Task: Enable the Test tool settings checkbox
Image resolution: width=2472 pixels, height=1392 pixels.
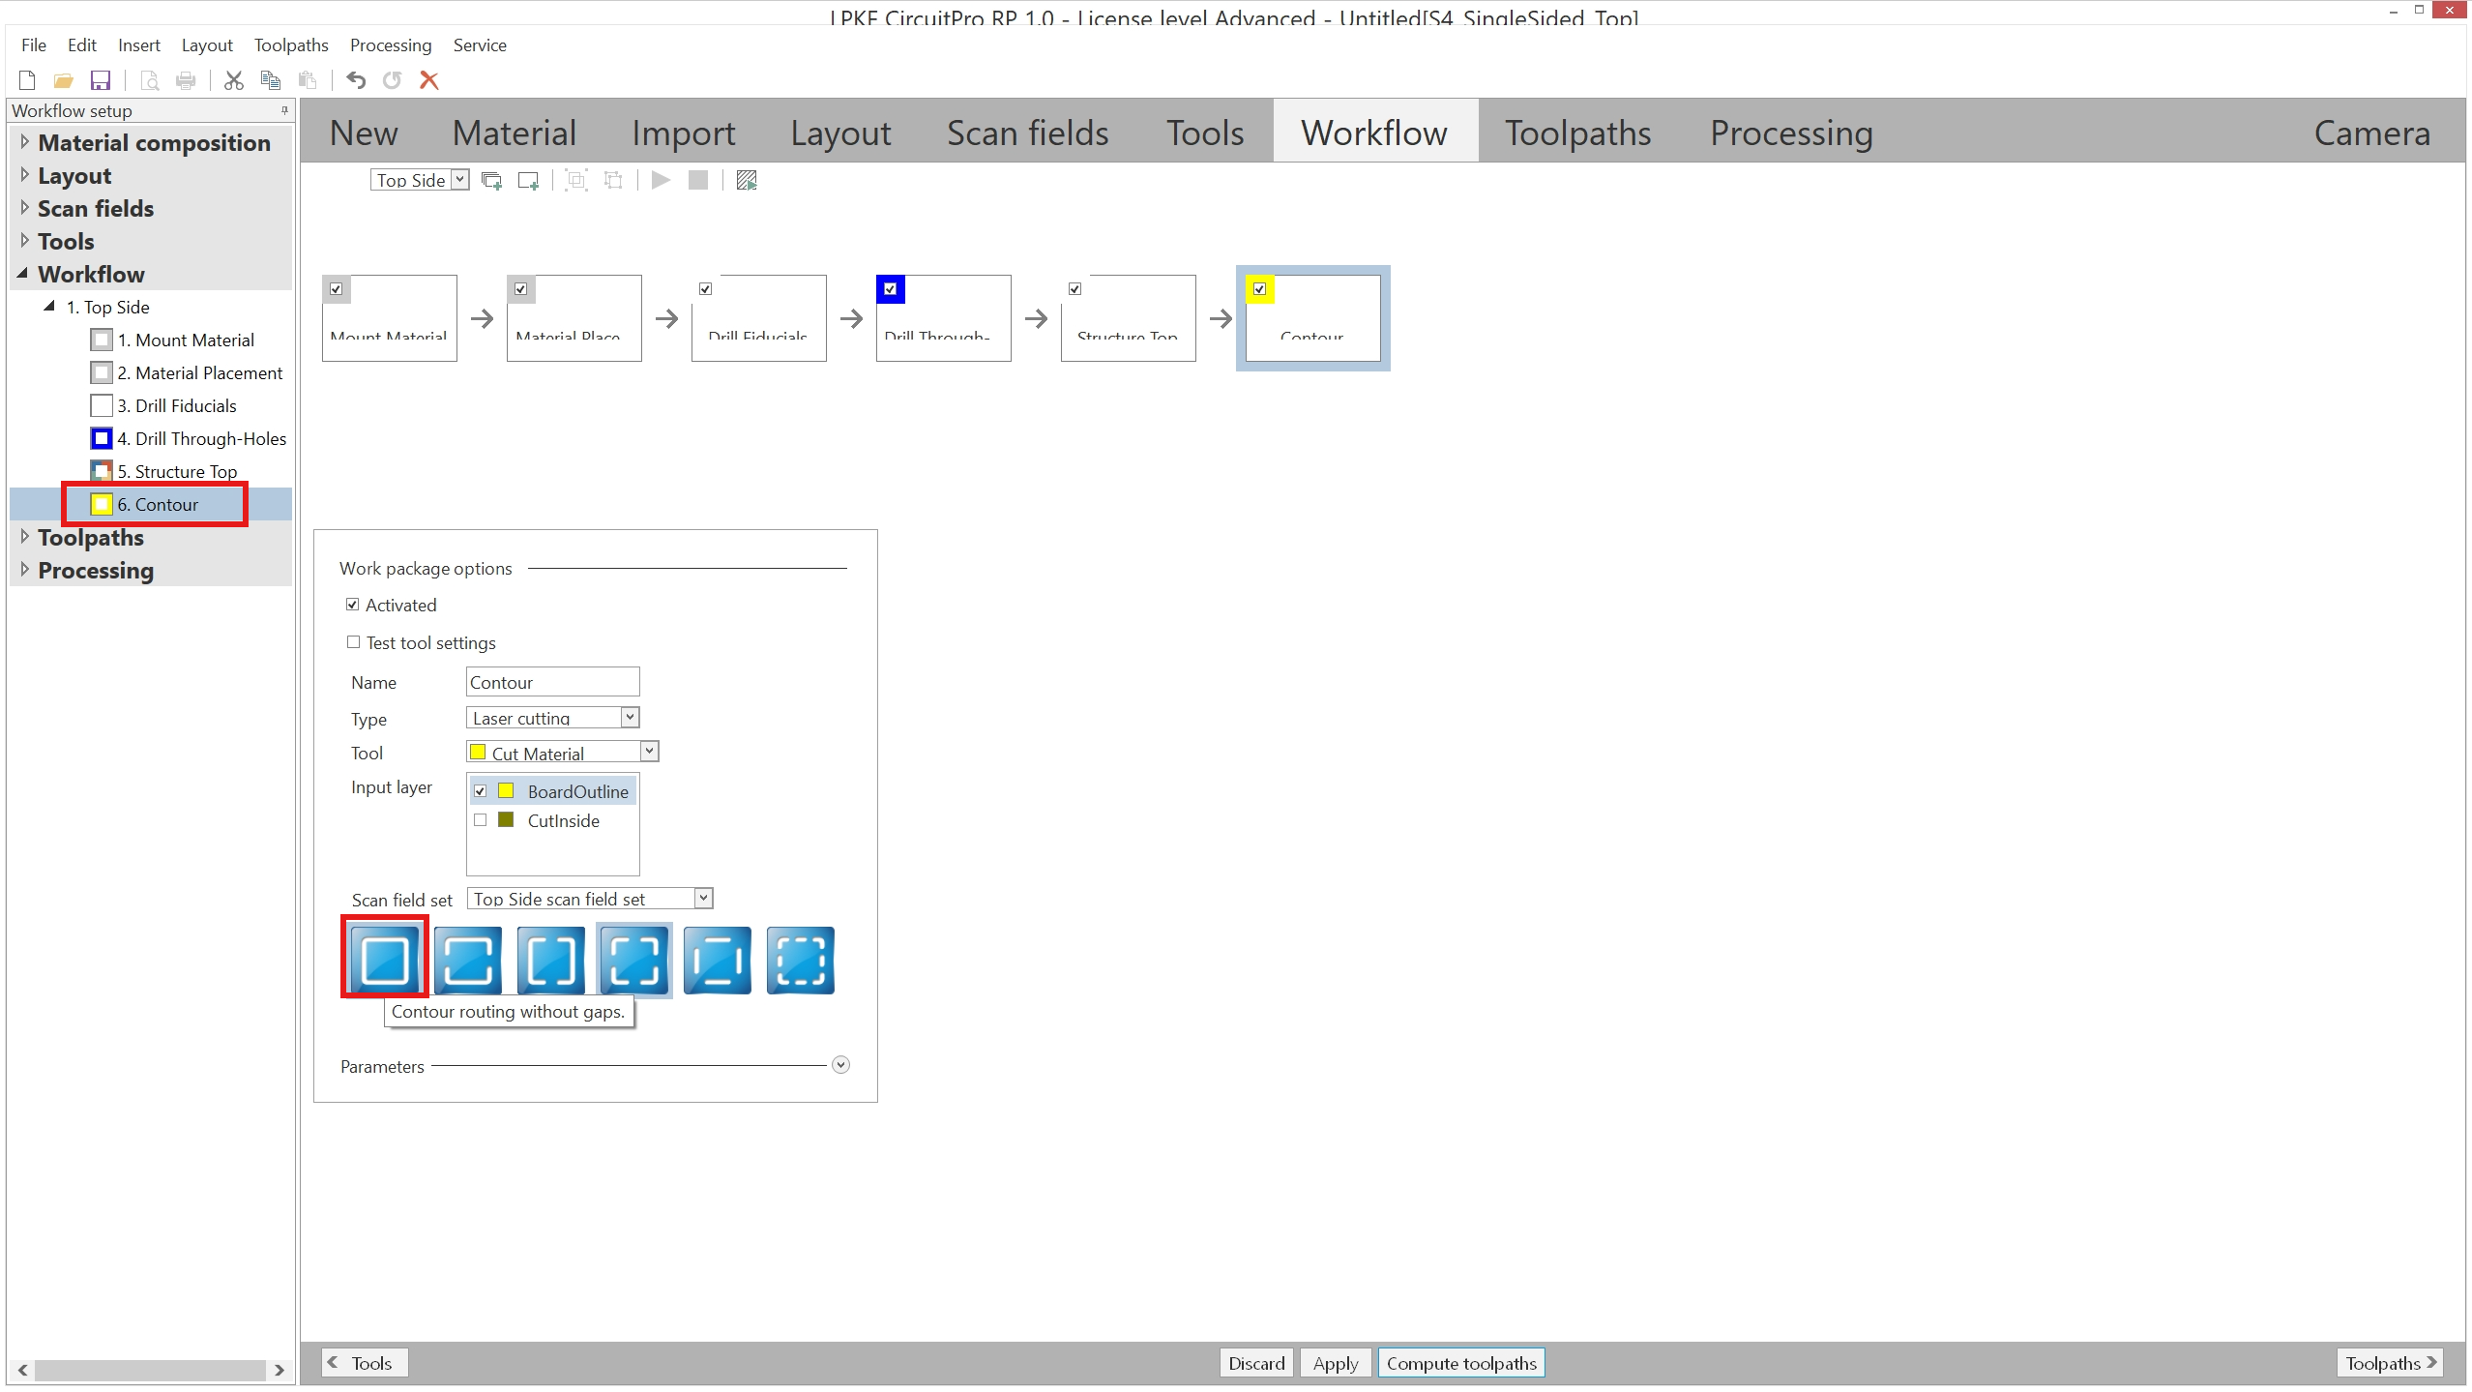Action: pyautogui.click(x=354, y=642)
